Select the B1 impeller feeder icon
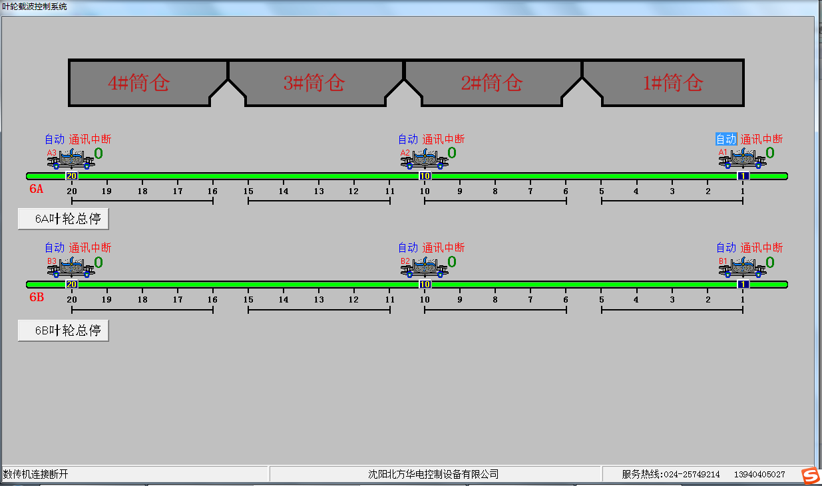The image size is (822, 486). coord(742,267)
